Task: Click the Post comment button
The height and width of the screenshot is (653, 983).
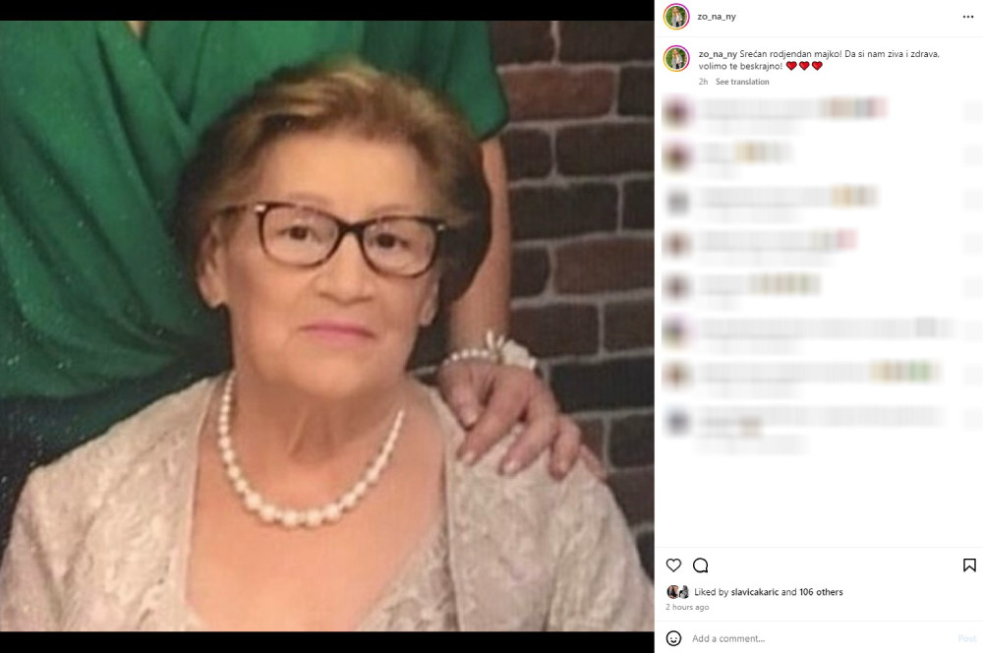Action: 966,638
